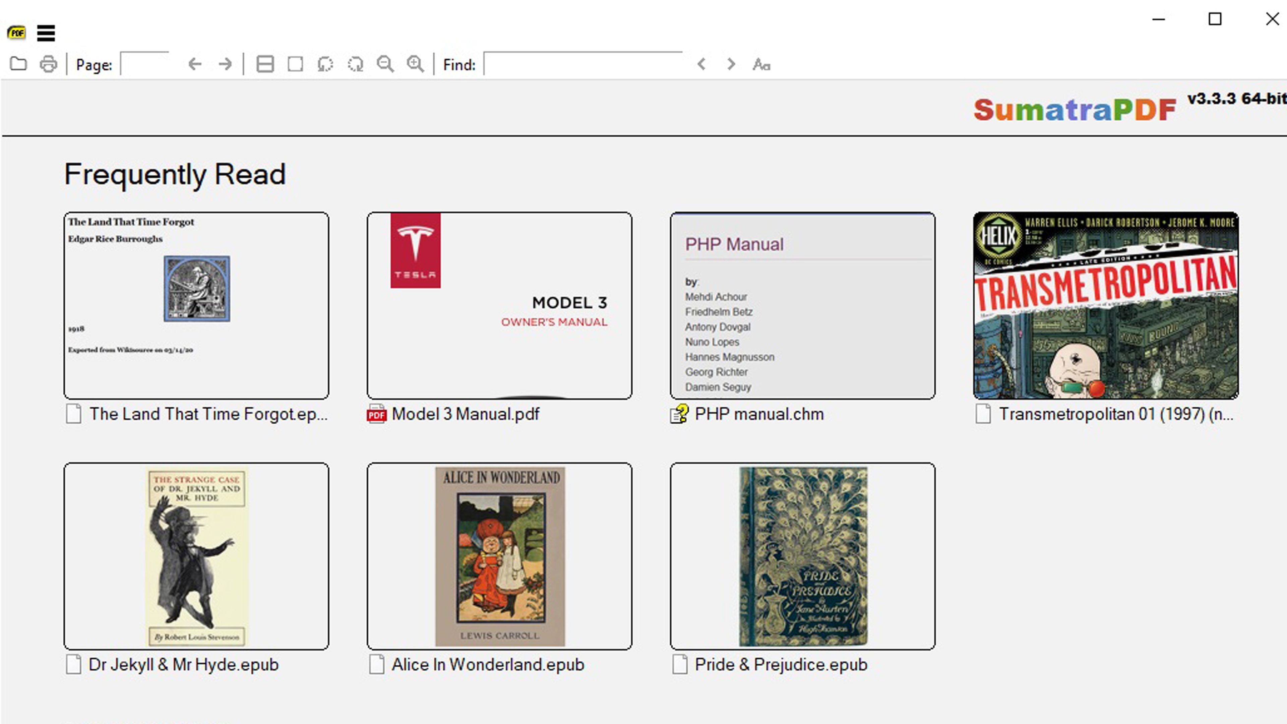This screenshot has height=724, width=1287.
Task: Open the hamburger menu
Action: point(46,33)
